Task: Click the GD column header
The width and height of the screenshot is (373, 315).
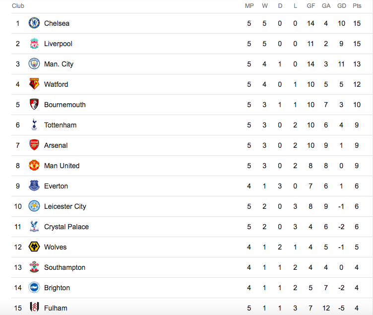Action: click(342, 6)
